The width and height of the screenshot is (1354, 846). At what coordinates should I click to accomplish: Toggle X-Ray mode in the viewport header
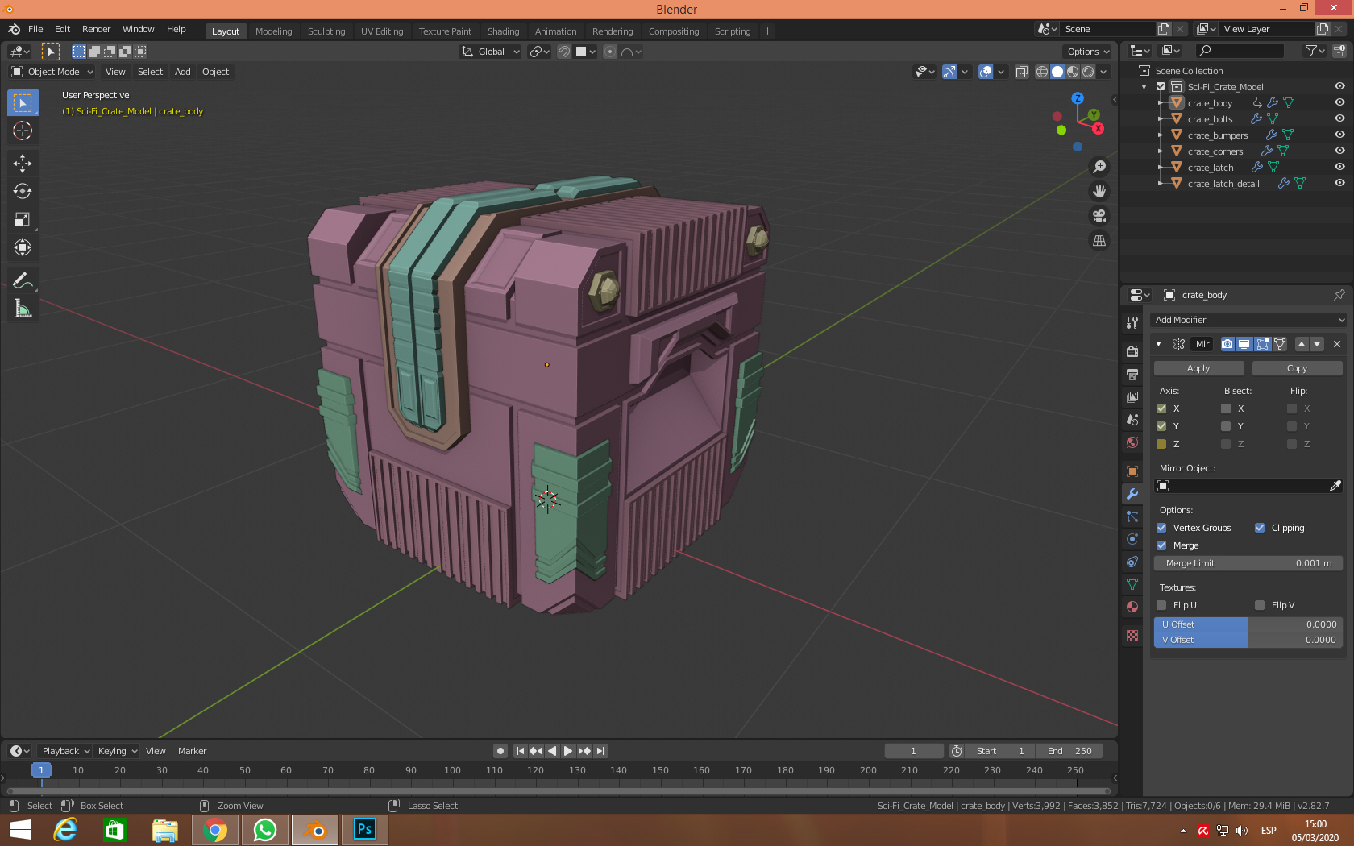[1021, 72]
